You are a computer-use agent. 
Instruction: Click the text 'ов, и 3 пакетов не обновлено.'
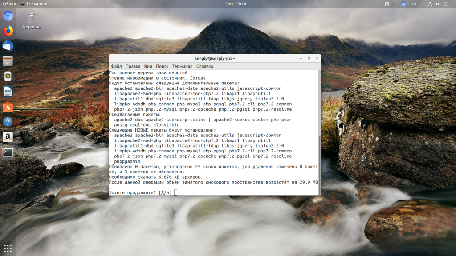147,172
